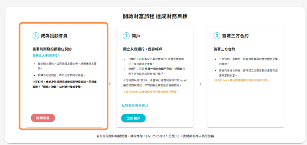The height and width of the screenshot is (145, 307).
Task: Click the 簽署阿爾發投顧委任契約 subtitle
Action: point(52,49)
